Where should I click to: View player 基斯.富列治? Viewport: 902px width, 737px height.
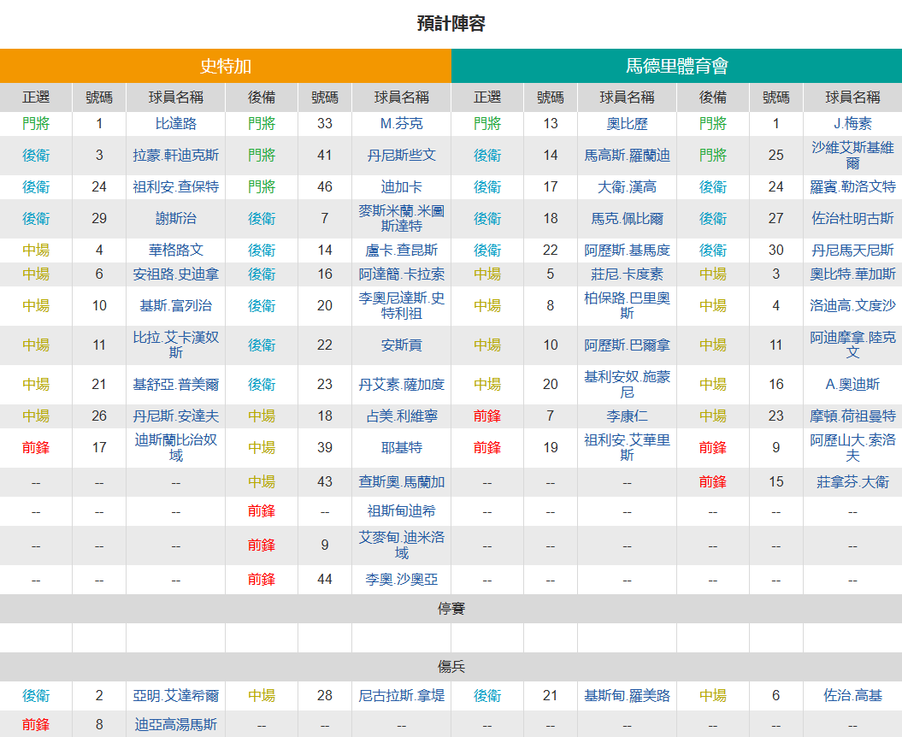[176, 305]
